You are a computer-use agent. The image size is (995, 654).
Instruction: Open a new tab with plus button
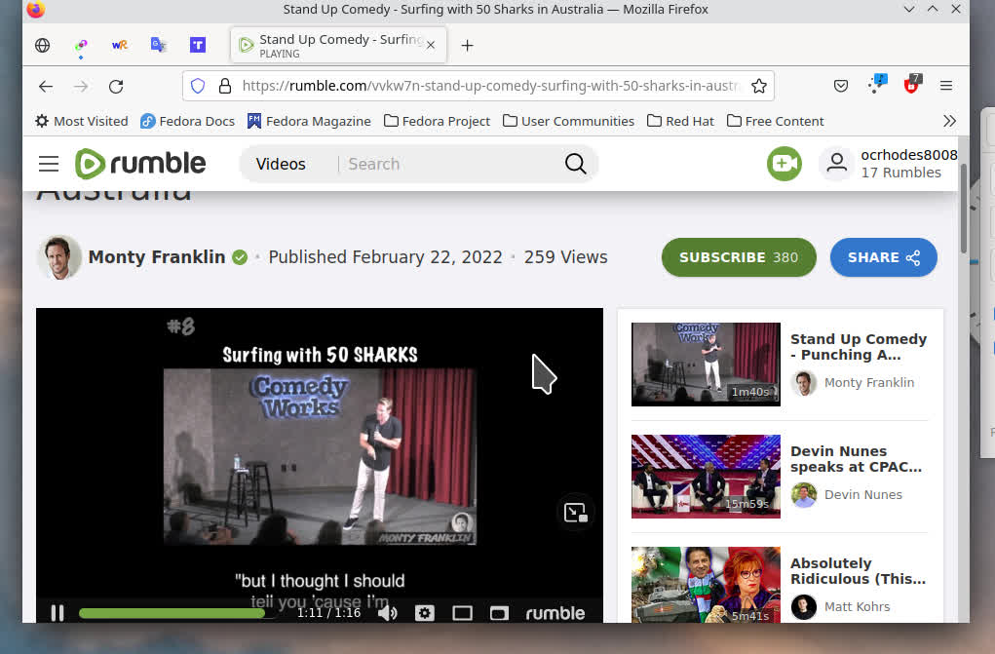pos(468,45)
